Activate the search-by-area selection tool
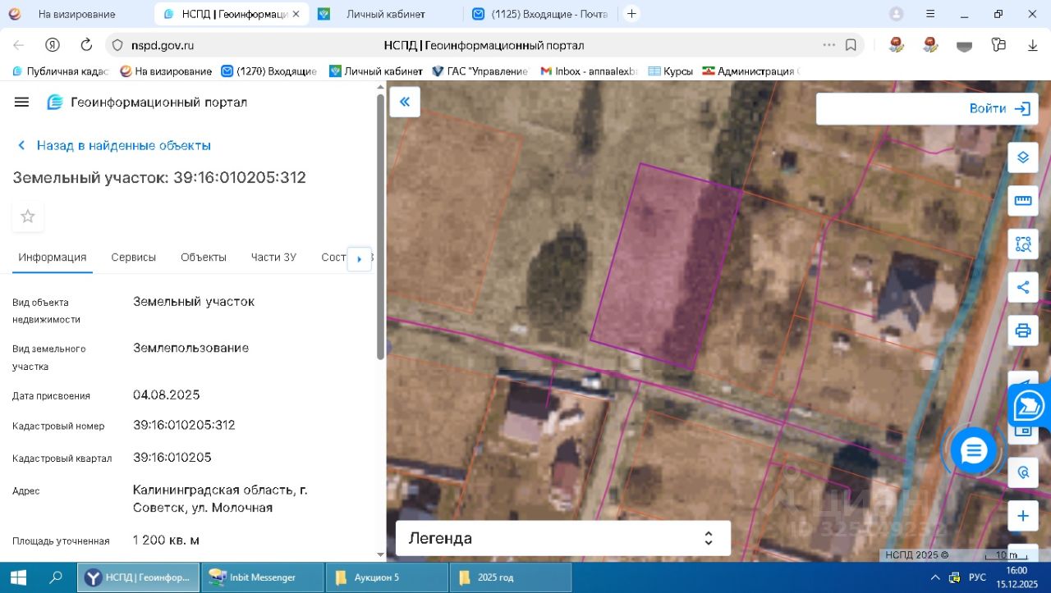Image resolution: width=1051 pixels, height=593 pixels. pyautogui.click(x=1023, y=244)
